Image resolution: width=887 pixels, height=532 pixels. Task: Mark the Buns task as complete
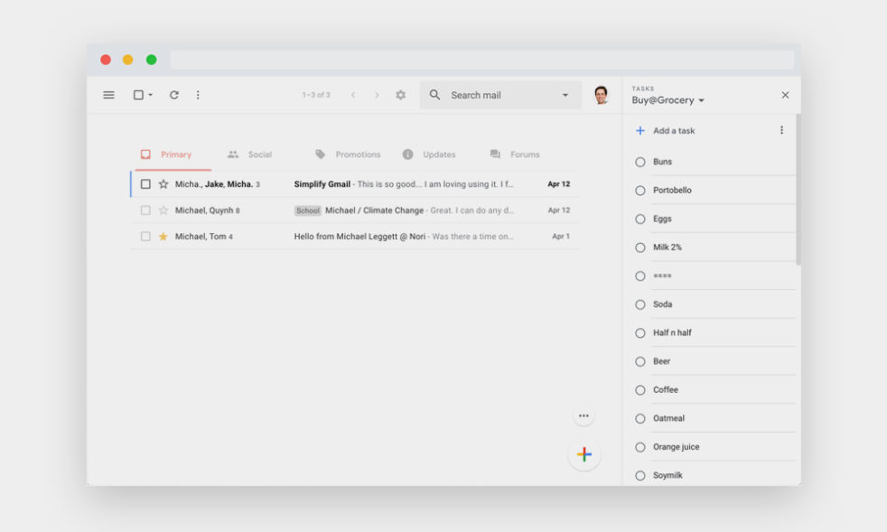(x=640, y=162)
